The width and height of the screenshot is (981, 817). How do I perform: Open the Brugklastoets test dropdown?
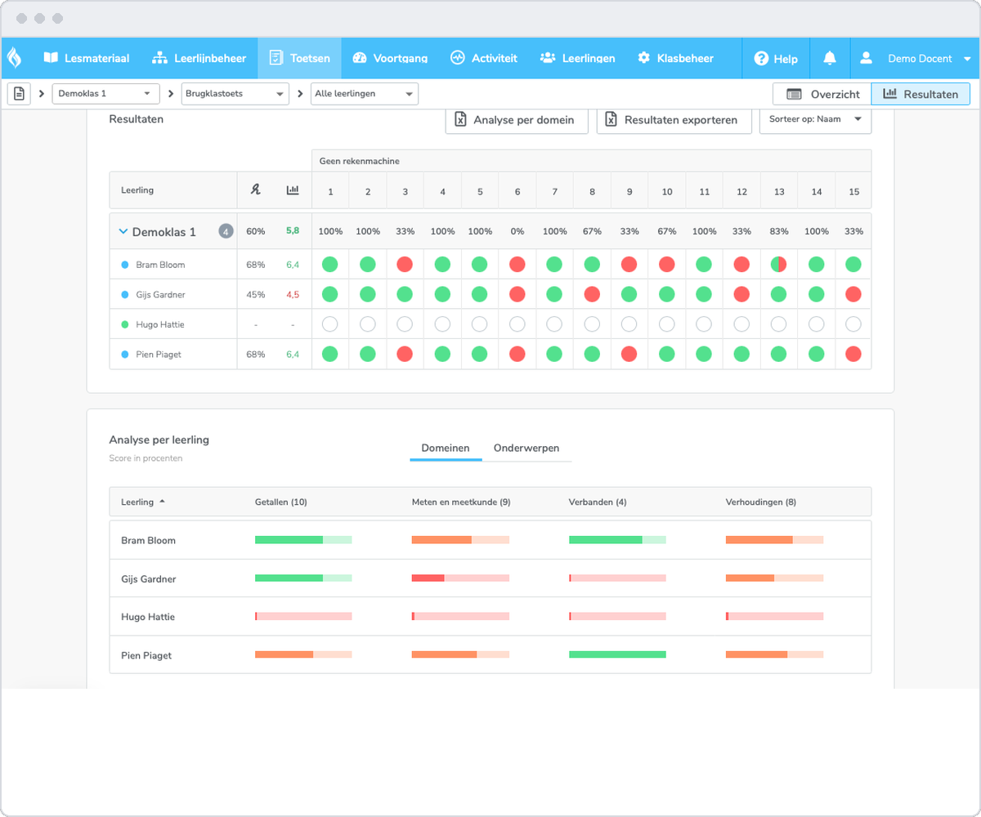tap(234, 94)
